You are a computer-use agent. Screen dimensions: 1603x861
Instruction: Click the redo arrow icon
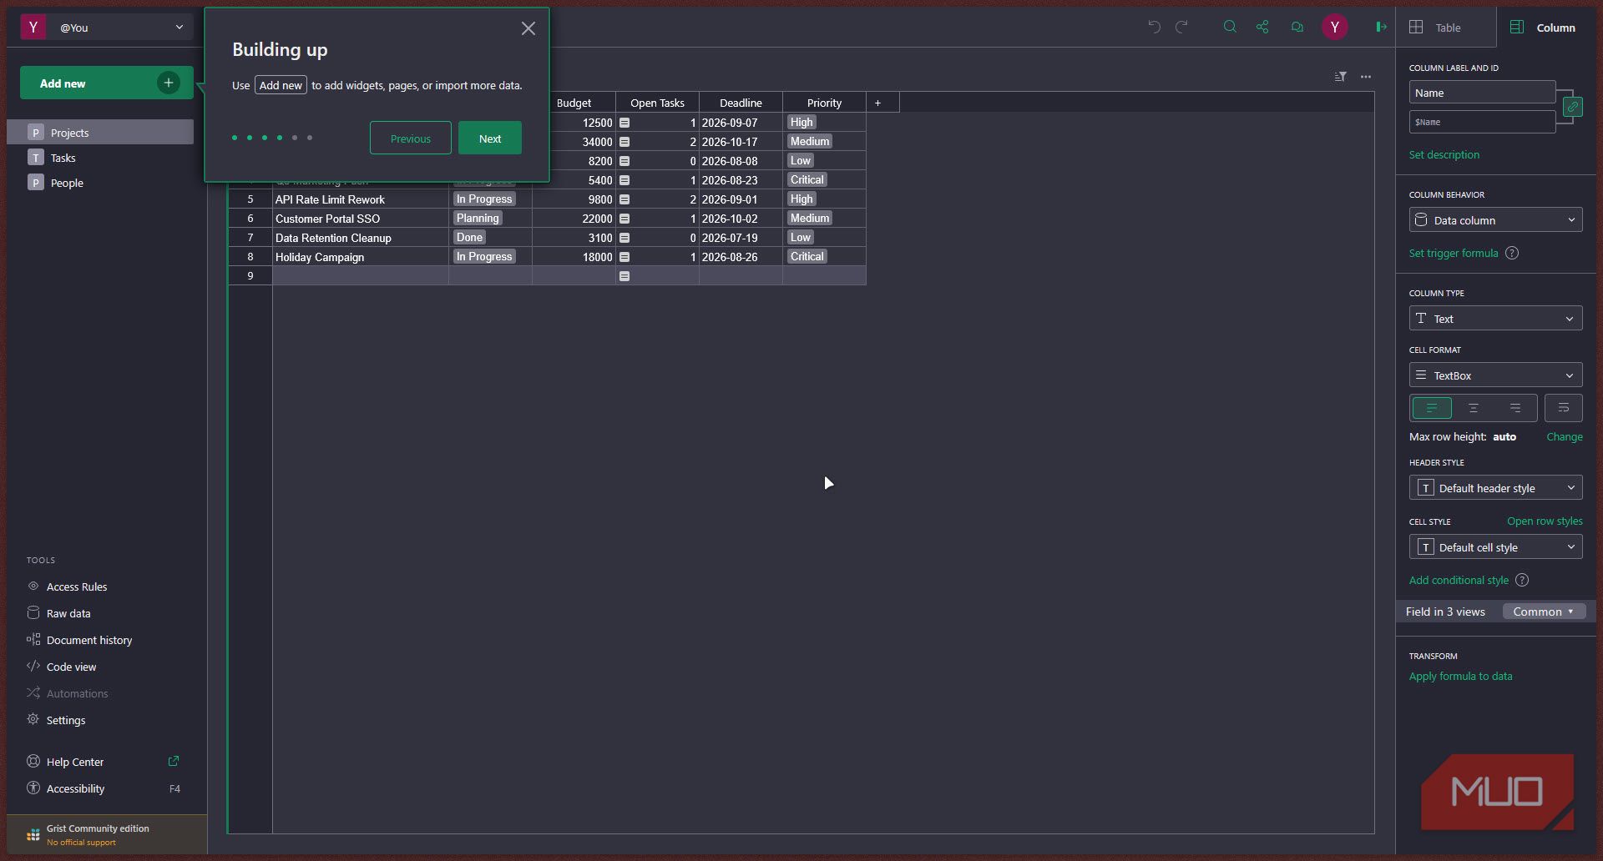click(1181, 27)
